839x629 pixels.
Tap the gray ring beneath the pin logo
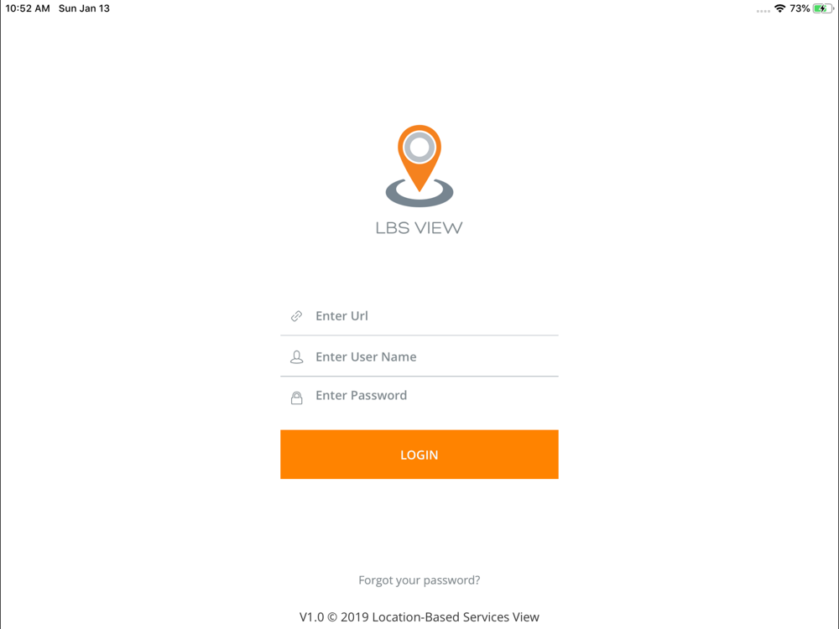(x=419, y=195)
